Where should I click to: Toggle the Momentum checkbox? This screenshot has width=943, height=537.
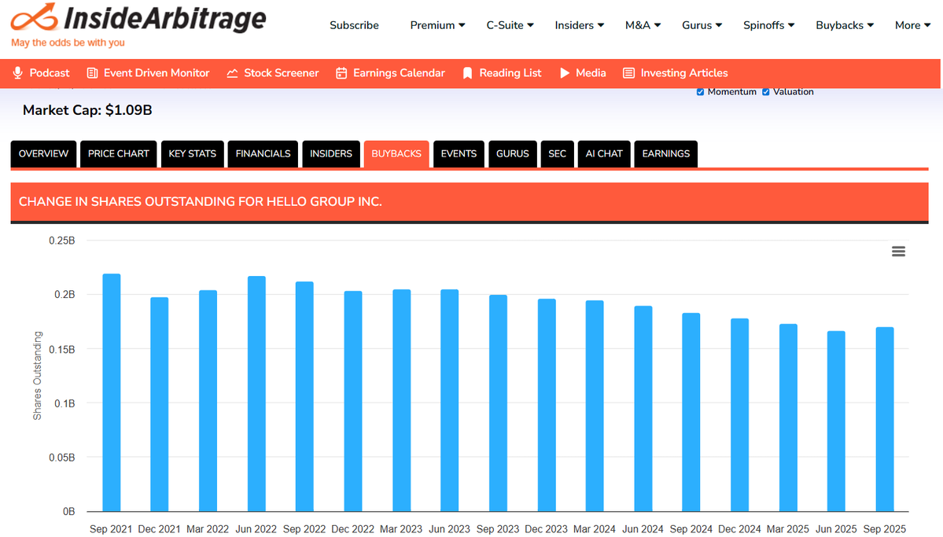coord(700,92)
